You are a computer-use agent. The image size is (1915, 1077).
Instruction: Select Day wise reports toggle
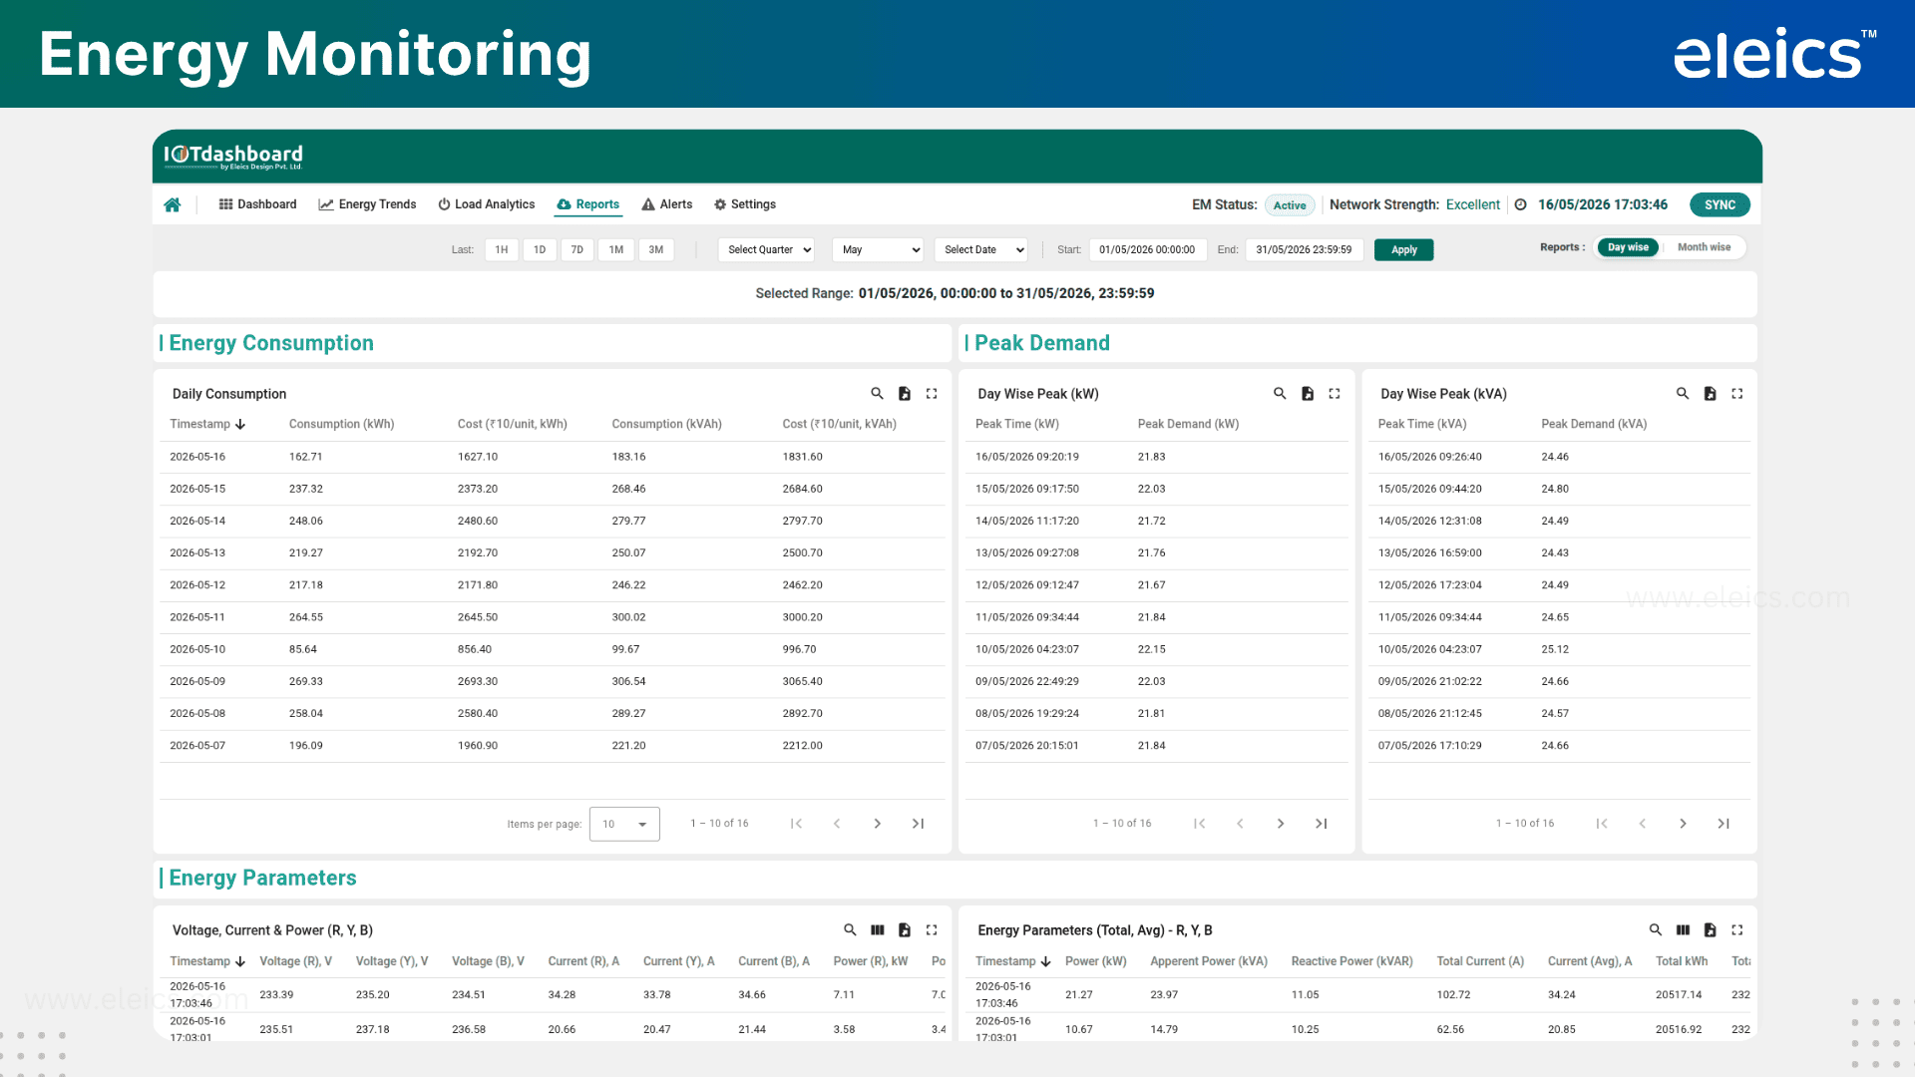1628,247
